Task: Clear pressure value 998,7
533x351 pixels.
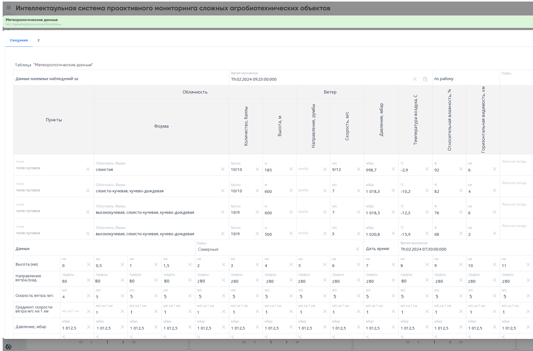Action: (393, 169)
